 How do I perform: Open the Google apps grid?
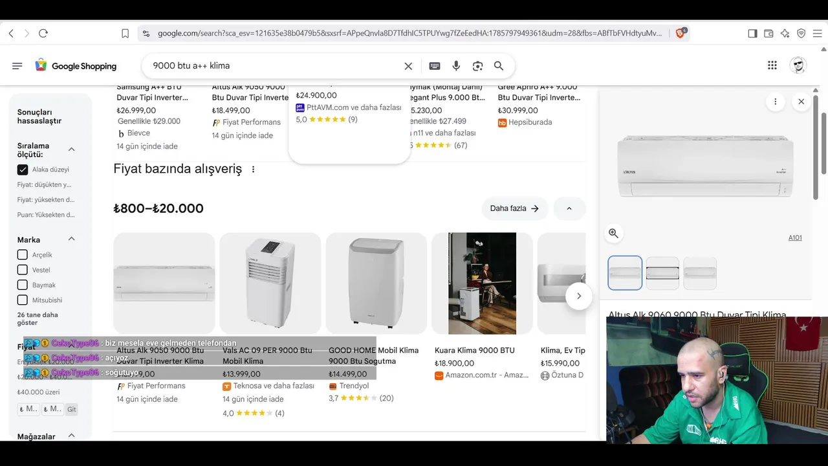click(x=772, y=65)
